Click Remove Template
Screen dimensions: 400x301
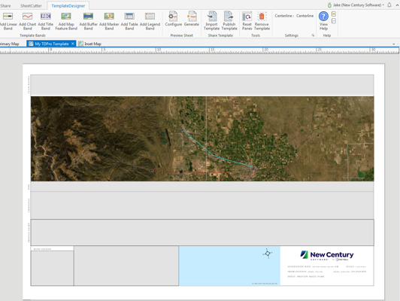tap(262, 21)
